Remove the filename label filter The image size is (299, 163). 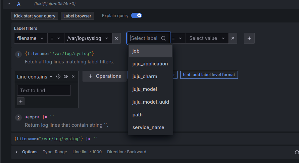[116, 38]
